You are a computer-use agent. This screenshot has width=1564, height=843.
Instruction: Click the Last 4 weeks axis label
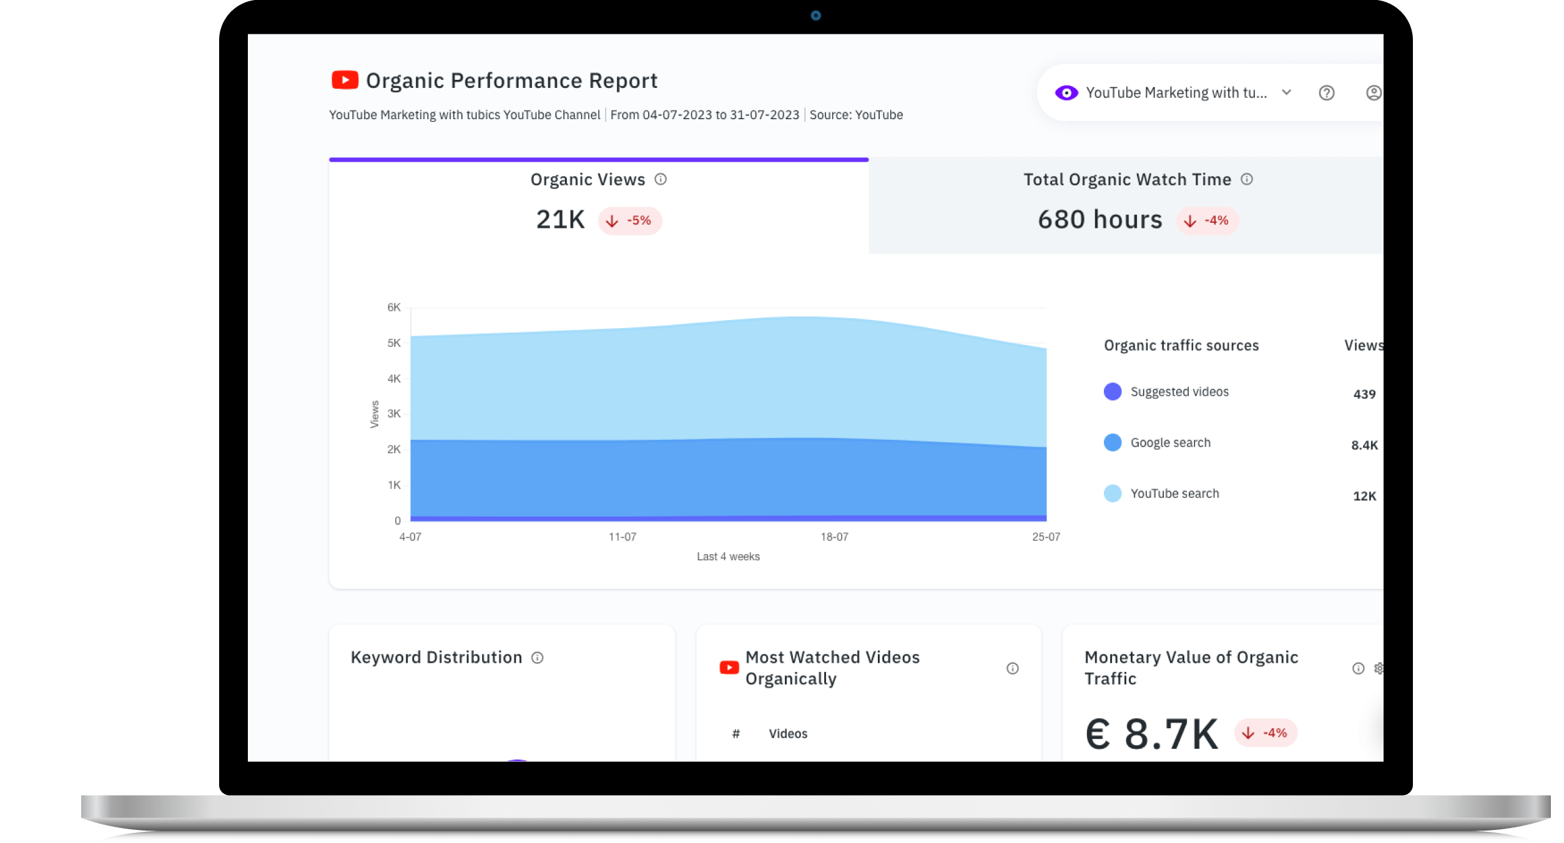pos(728,557)
